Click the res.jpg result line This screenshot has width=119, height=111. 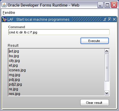click(x=15, y=94)
